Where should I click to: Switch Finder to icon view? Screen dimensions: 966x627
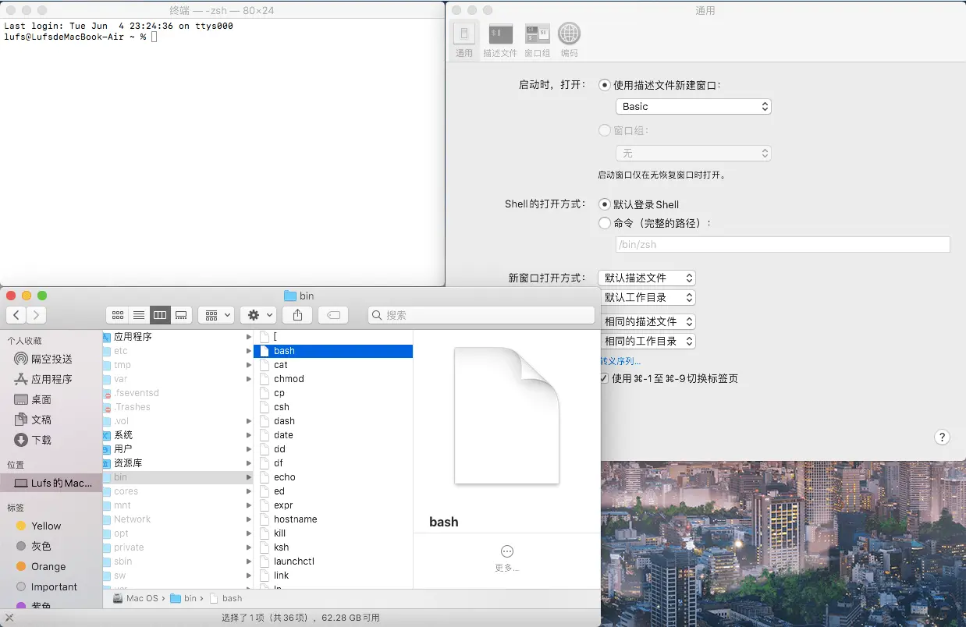[x=118, y=315]
